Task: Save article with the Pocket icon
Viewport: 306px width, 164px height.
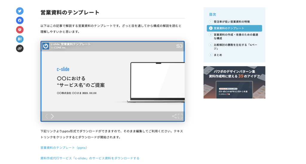Action: click(20, 30)
